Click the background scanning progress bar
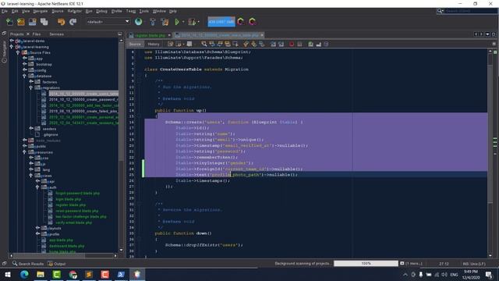 366,264
